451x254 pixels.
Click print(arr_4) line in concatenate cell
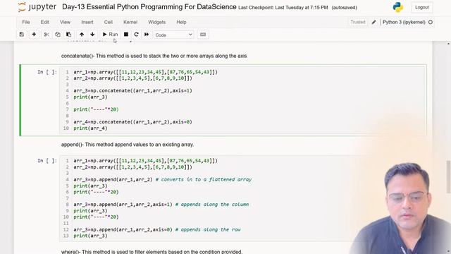pyautogui.click(x=90, y=128)
